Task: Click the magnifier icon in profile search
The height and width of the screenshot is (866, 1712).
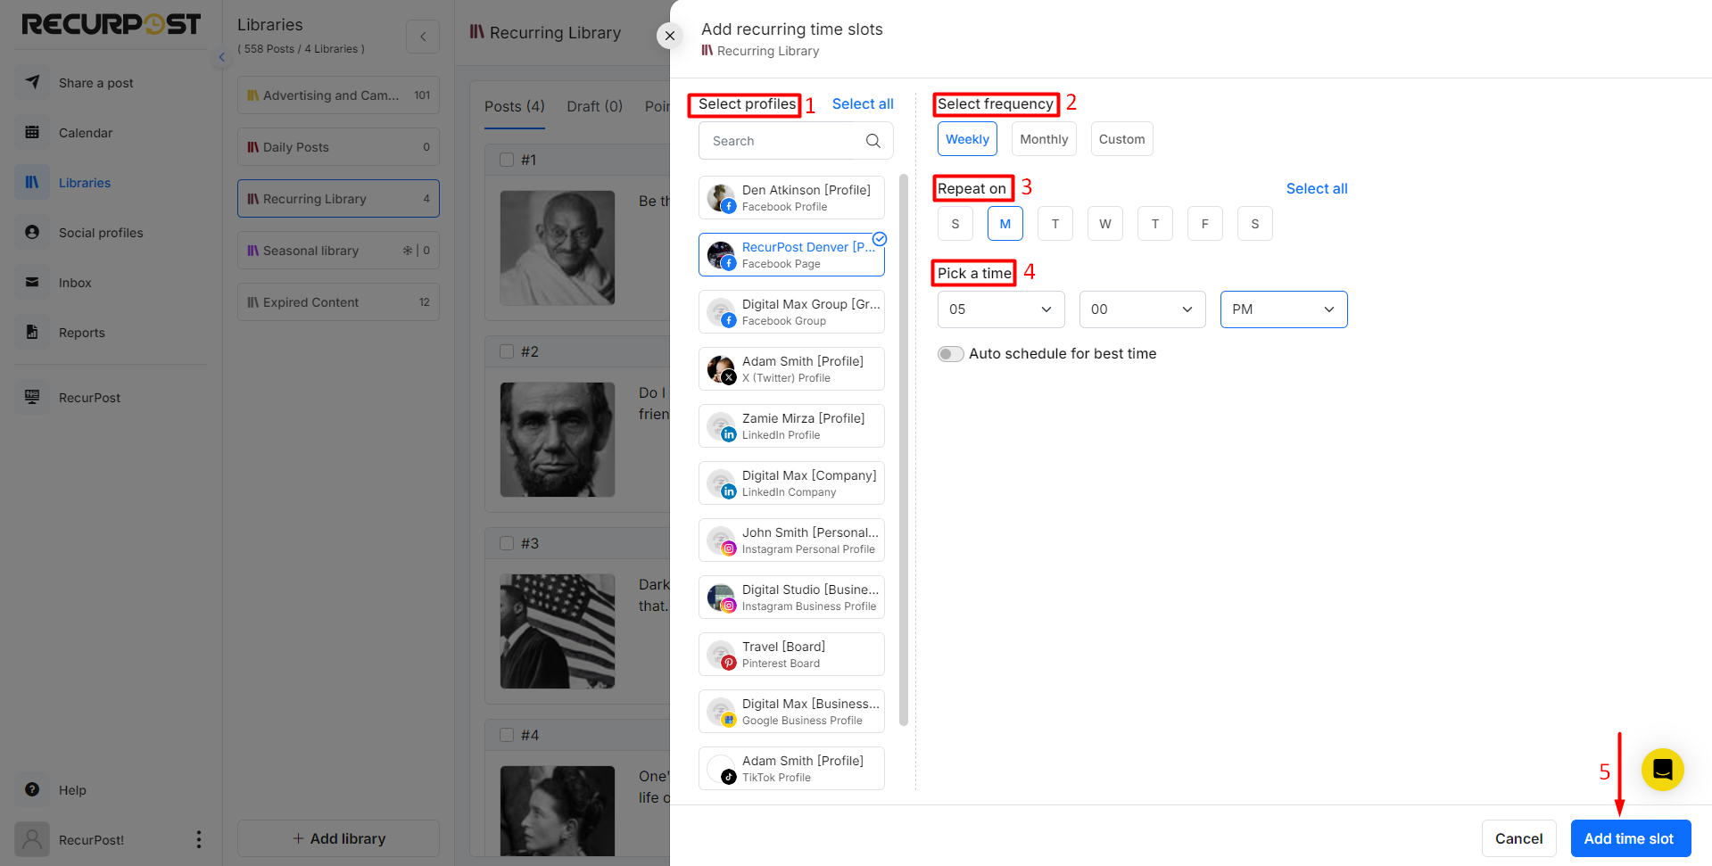Action: [873, 141]
